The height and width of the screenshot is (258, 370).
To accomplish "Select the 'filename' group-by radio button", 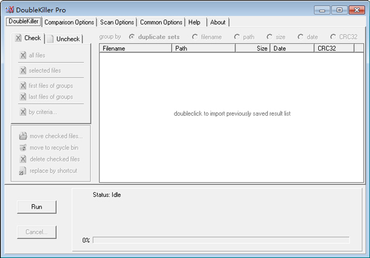I will (x=195, y=37).
